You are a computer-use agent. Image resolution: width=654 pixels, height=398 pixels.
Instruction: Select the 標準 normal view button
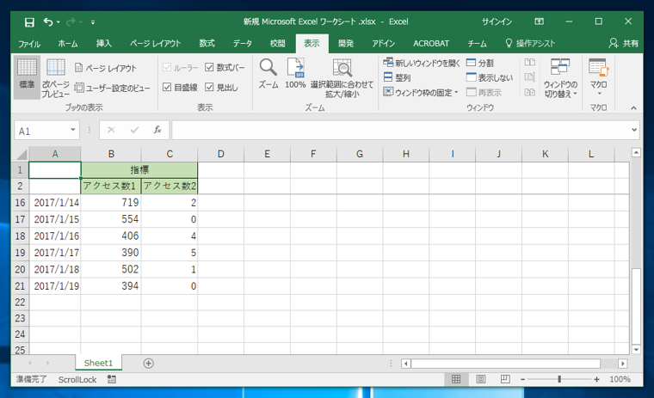coord(27,77)
